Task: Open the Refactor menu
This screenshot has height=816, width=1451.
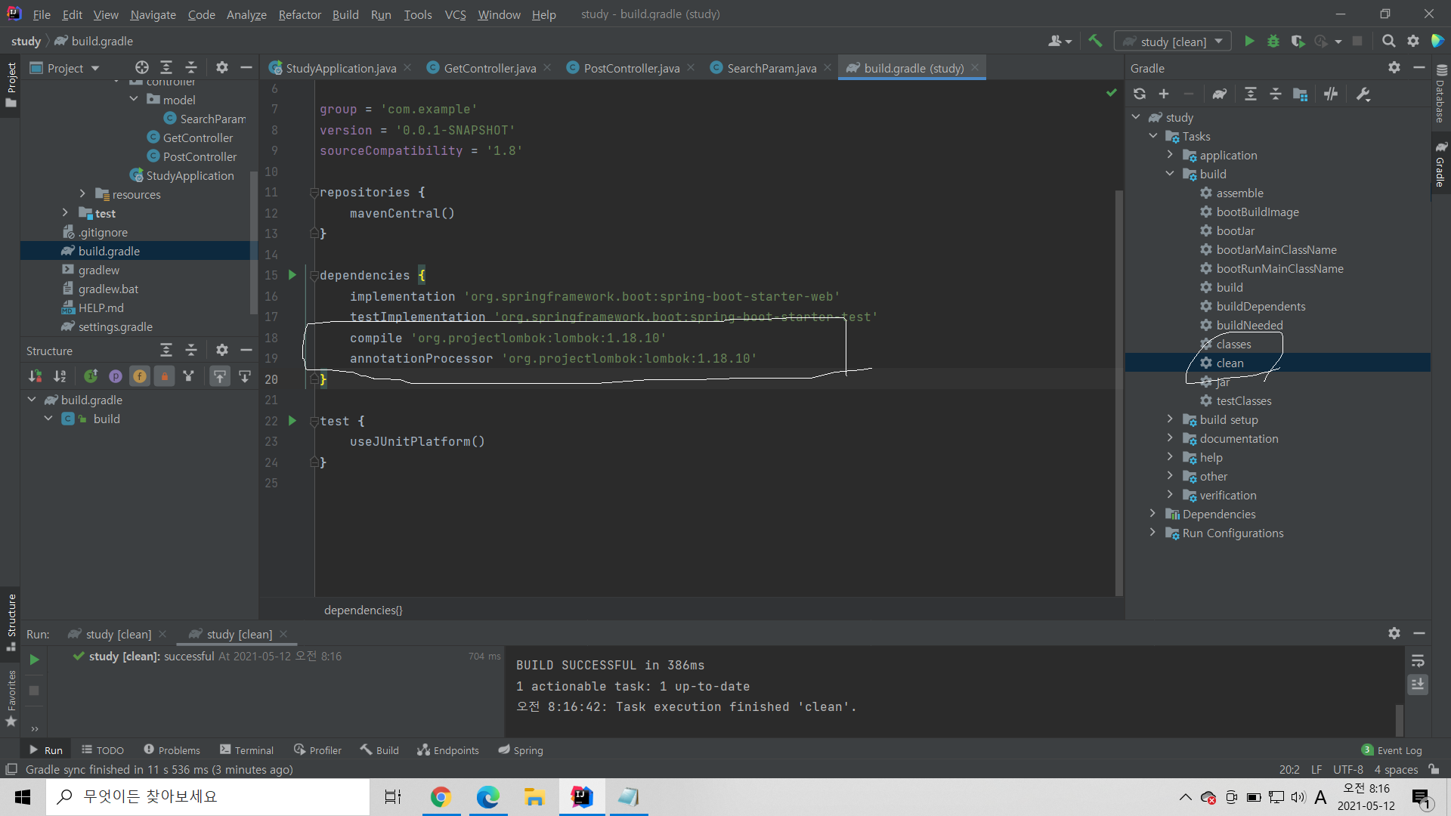Action: (x=299, y=14)
